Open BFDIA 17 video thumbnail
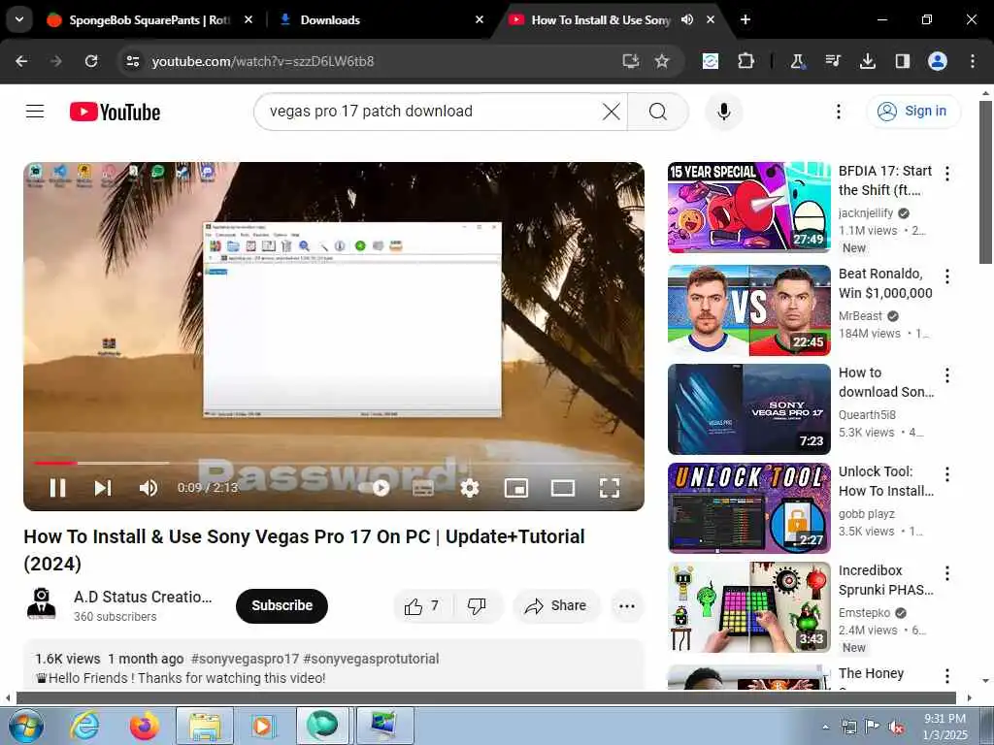Viewport: 994px width, 745px height. [x=748, y=208]
